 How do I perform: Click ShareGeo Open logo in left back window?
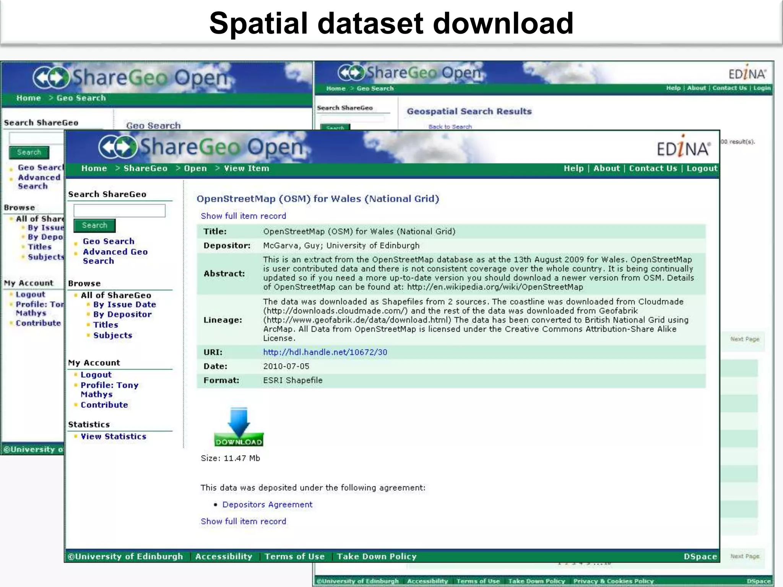[130, 78]
